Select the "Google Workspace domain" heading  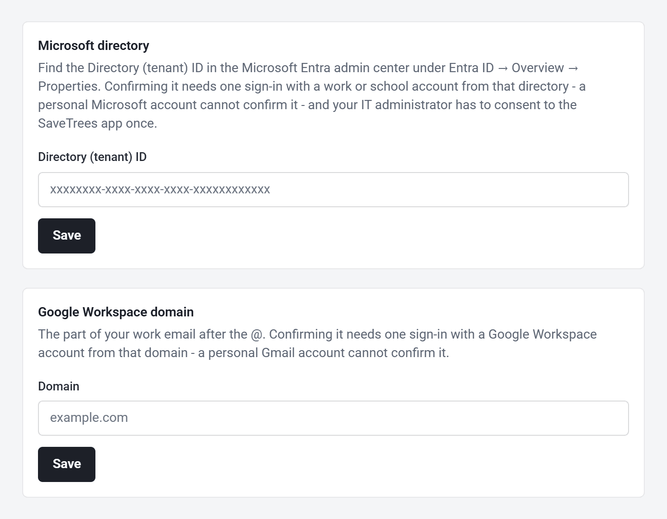click(116, 312)
